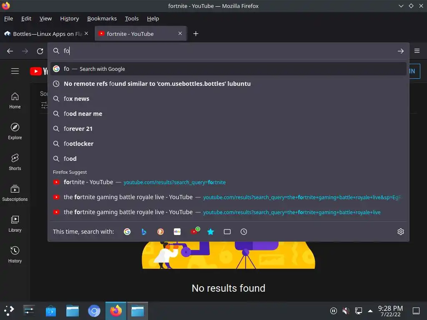Open 'fortnite - YouTube' suggested page
The image size is (427, 320).
pos(228,182)
